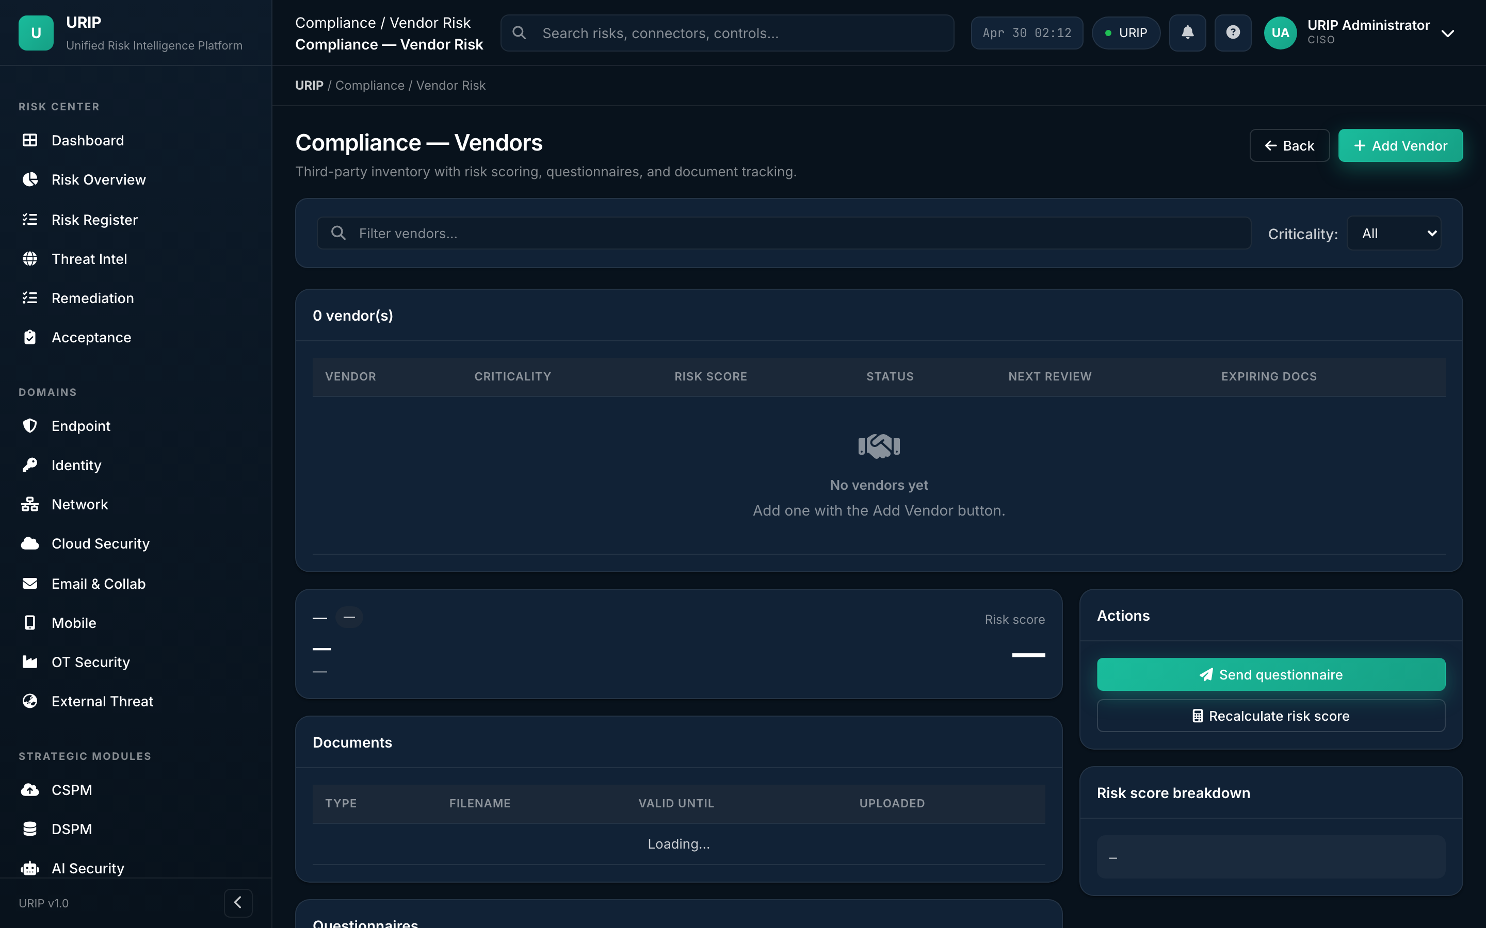Click the Remediation checklist icon
The width and height of the screenshot is (1486, 928).
point(29,299)
